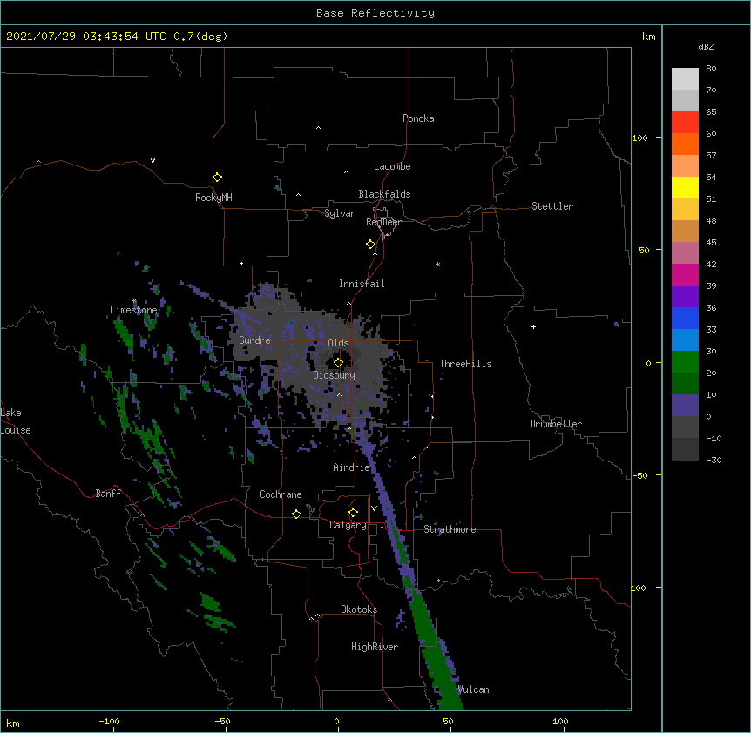The width and height of the screenshot is (751, 733).
Task: Click the -30 value at bottom of dBZ legend
Action: click(714, 460)
